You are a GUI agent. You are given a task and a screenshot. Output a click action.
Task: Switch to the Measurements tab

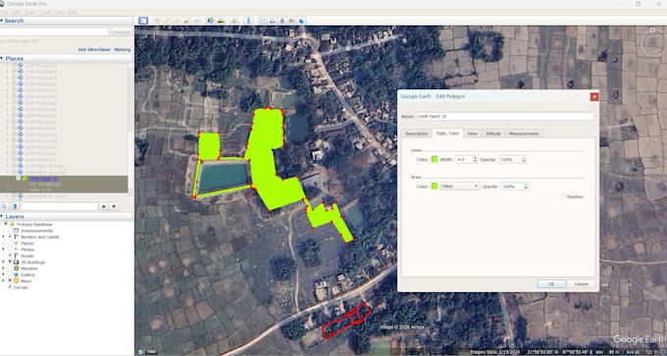[524, 133]
